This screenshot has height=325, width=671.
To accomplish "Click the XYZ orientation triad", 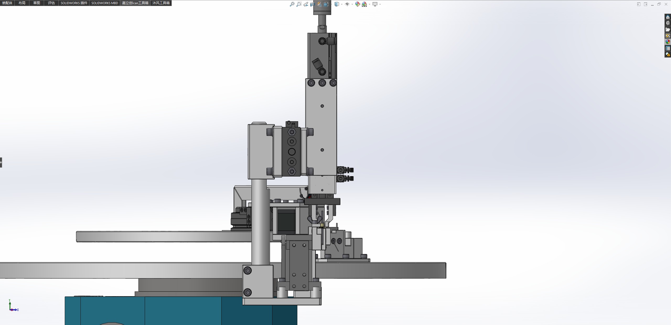I will click(x=13, y=305).
